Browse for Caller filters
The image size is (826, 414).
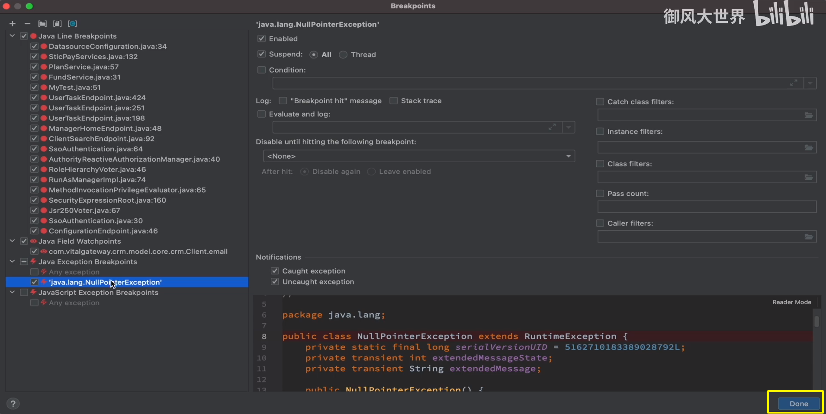click(x=808, y=237)
